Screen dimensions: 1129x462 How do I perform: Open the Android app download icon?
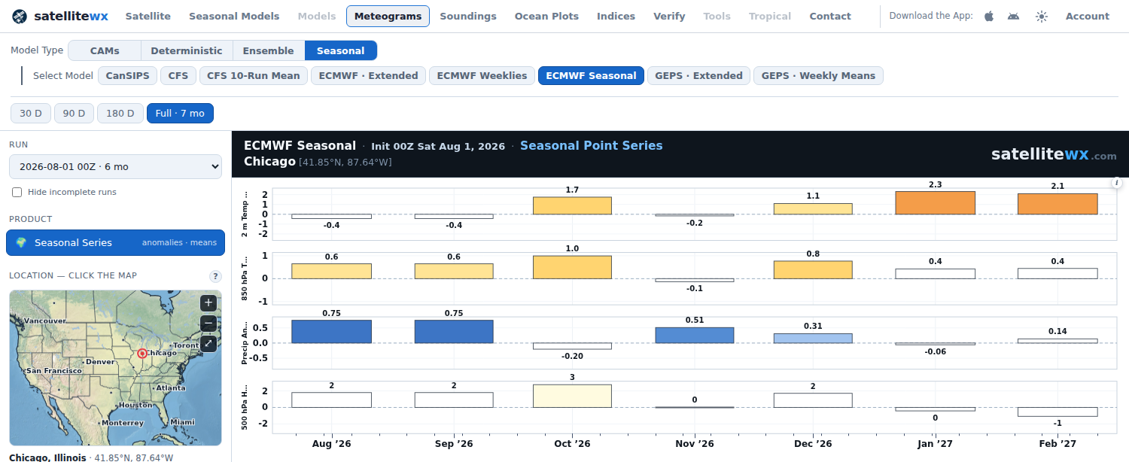[1014, 16]
